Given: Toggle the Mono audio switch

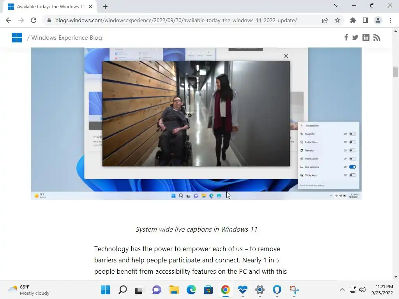Looking at the screenshot, I should [x=352, y=159].
